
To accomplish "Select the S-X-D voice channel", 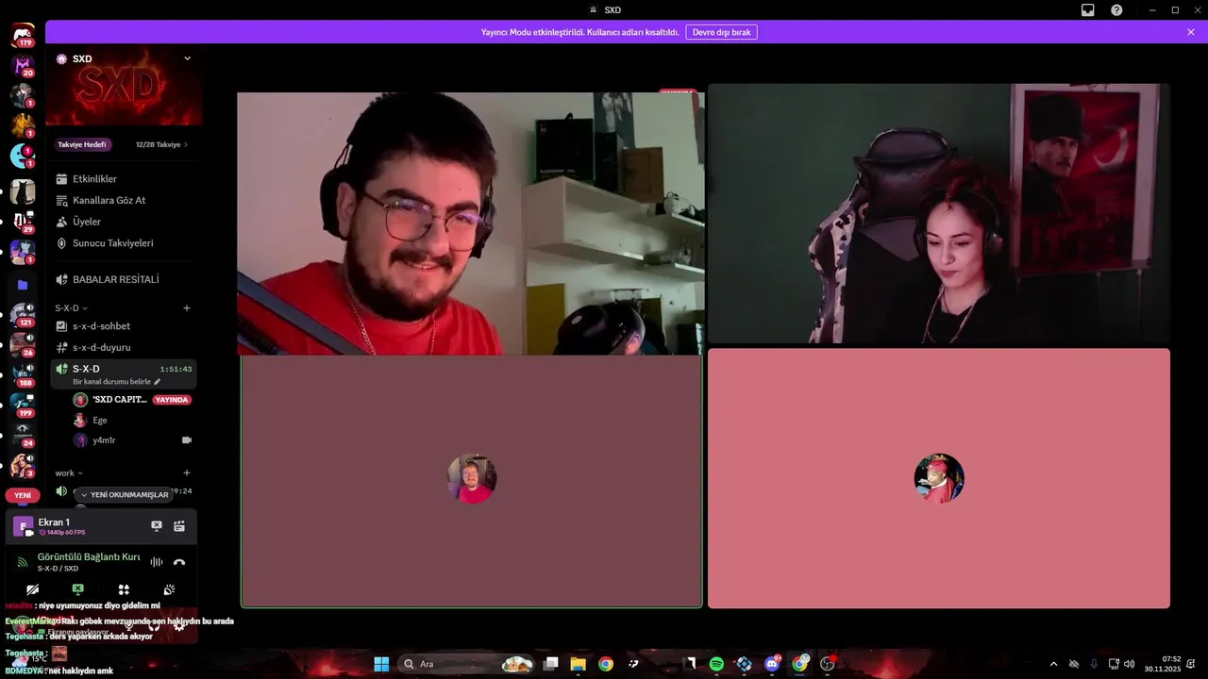I will pyautogui.click(x=124, y=374).
